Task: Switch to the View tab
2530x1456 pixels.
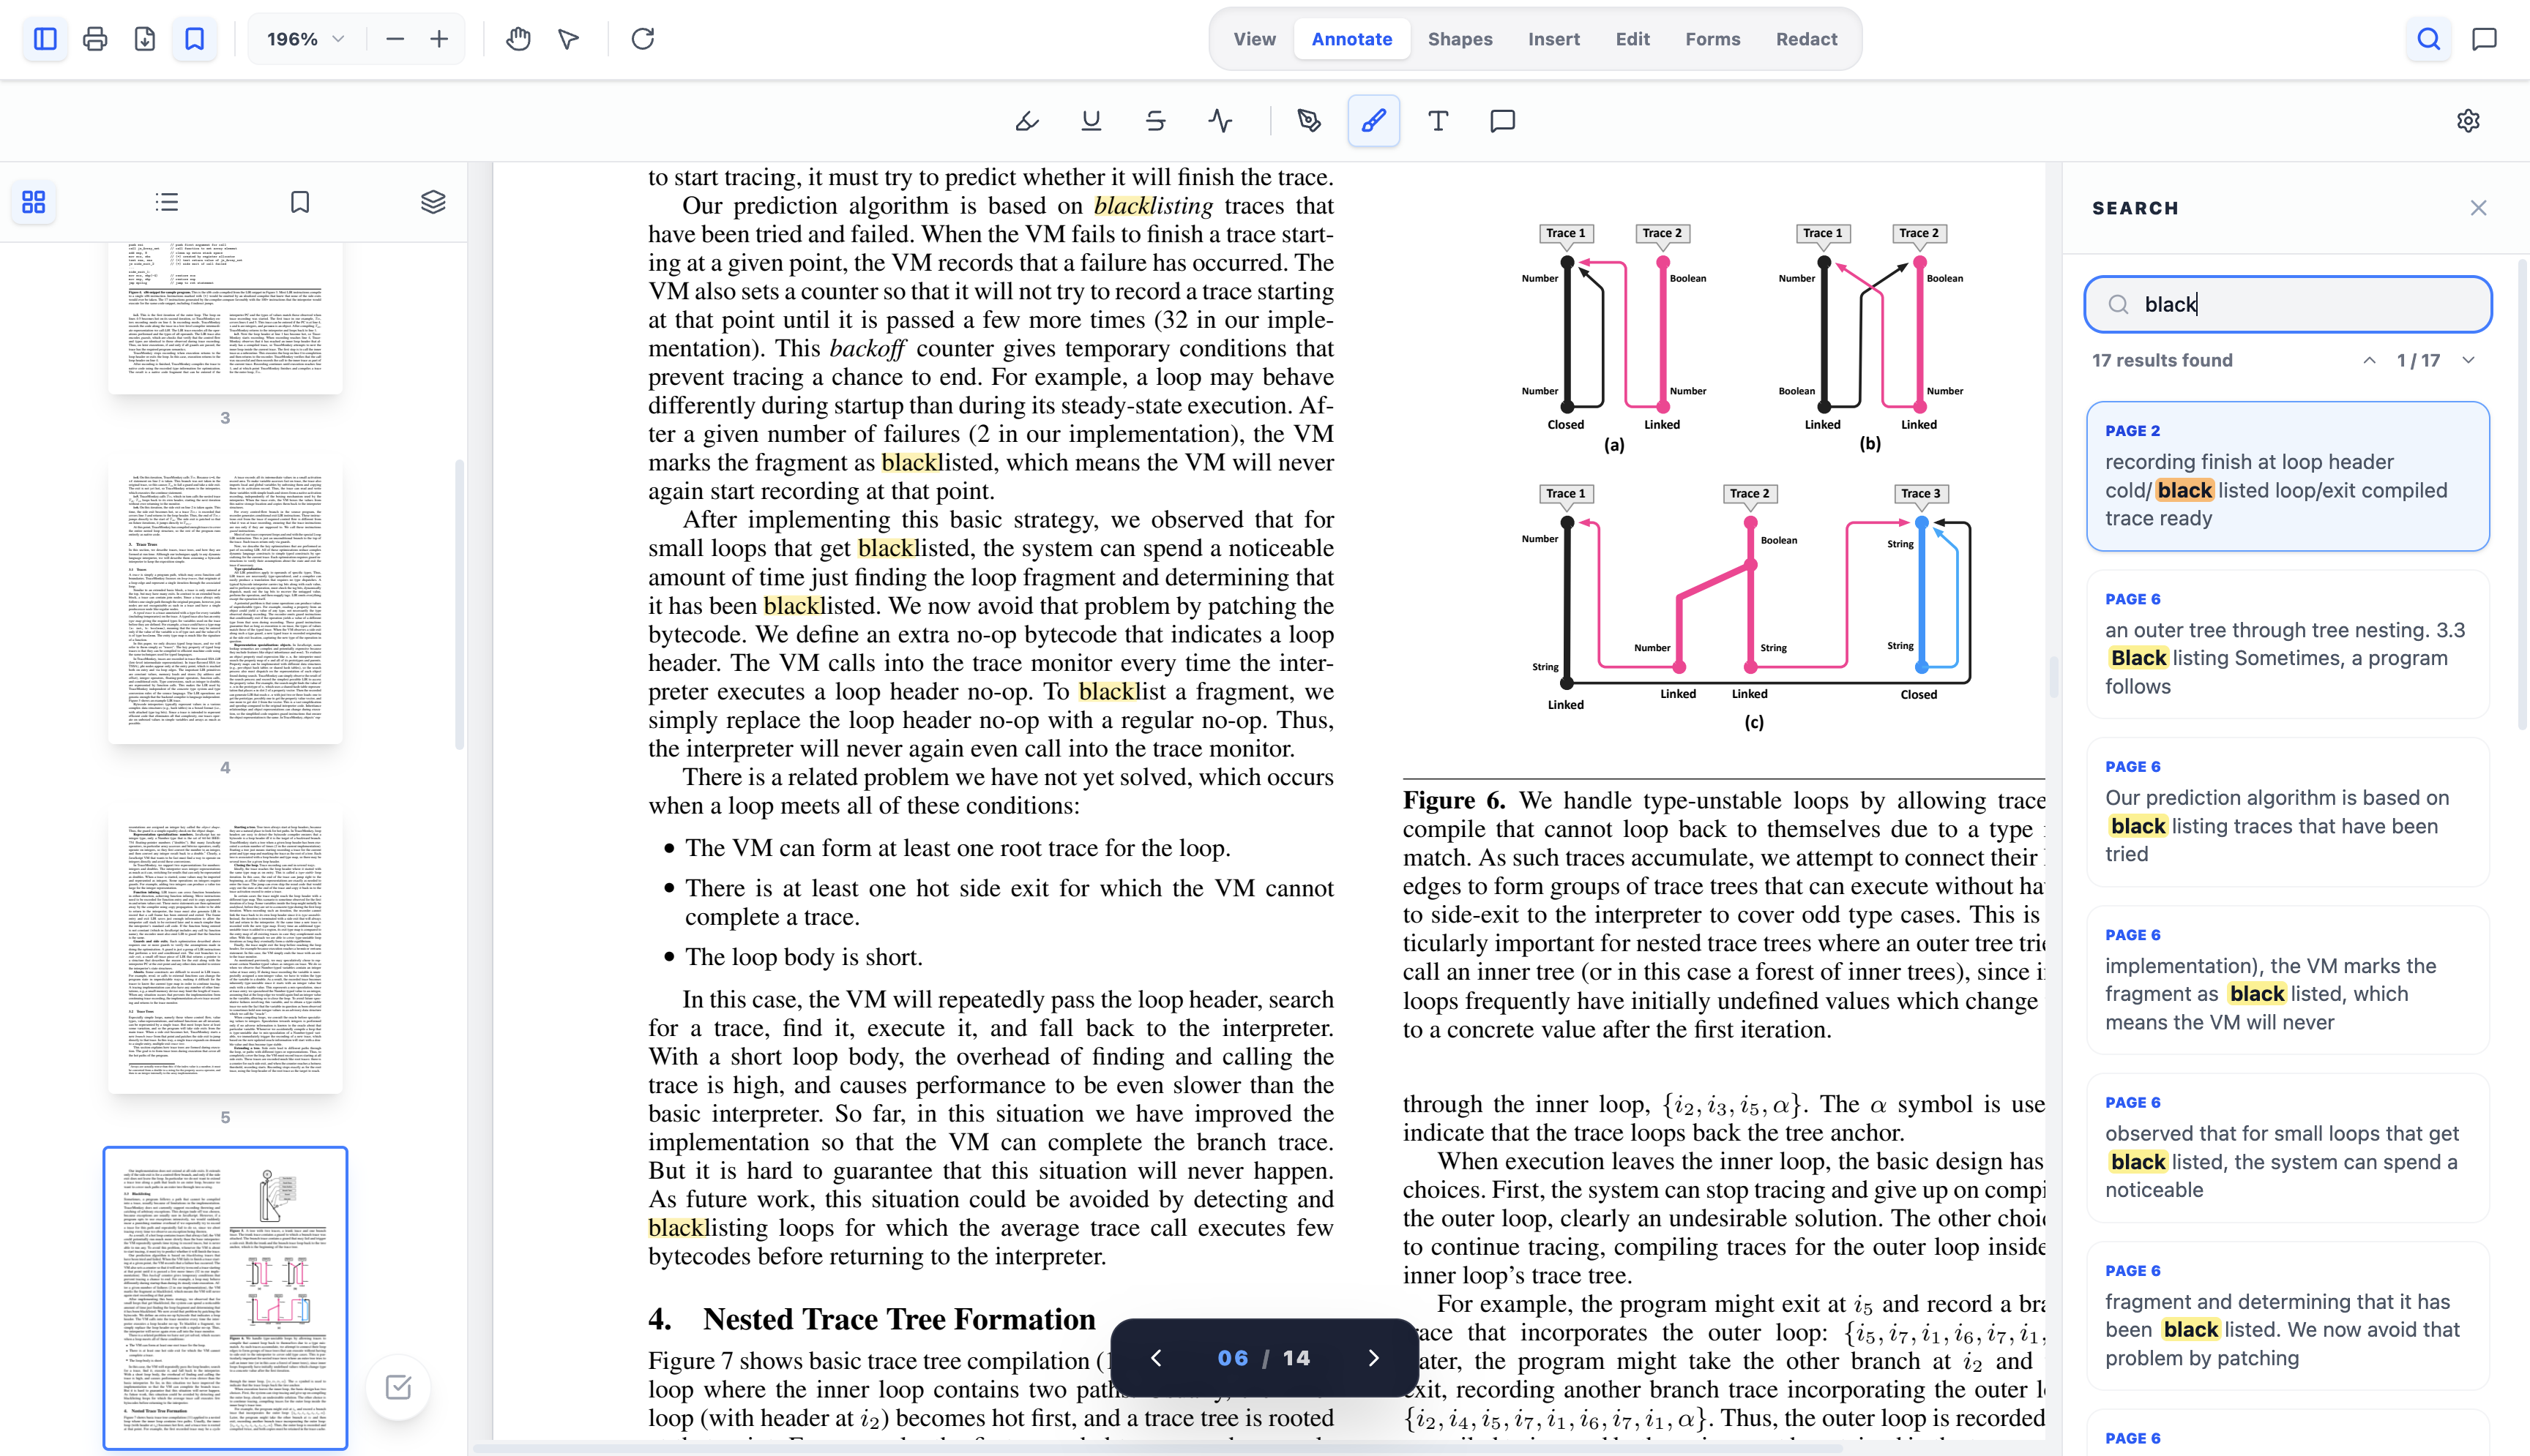Action: pyautogui.click(x=1255, y=39)
